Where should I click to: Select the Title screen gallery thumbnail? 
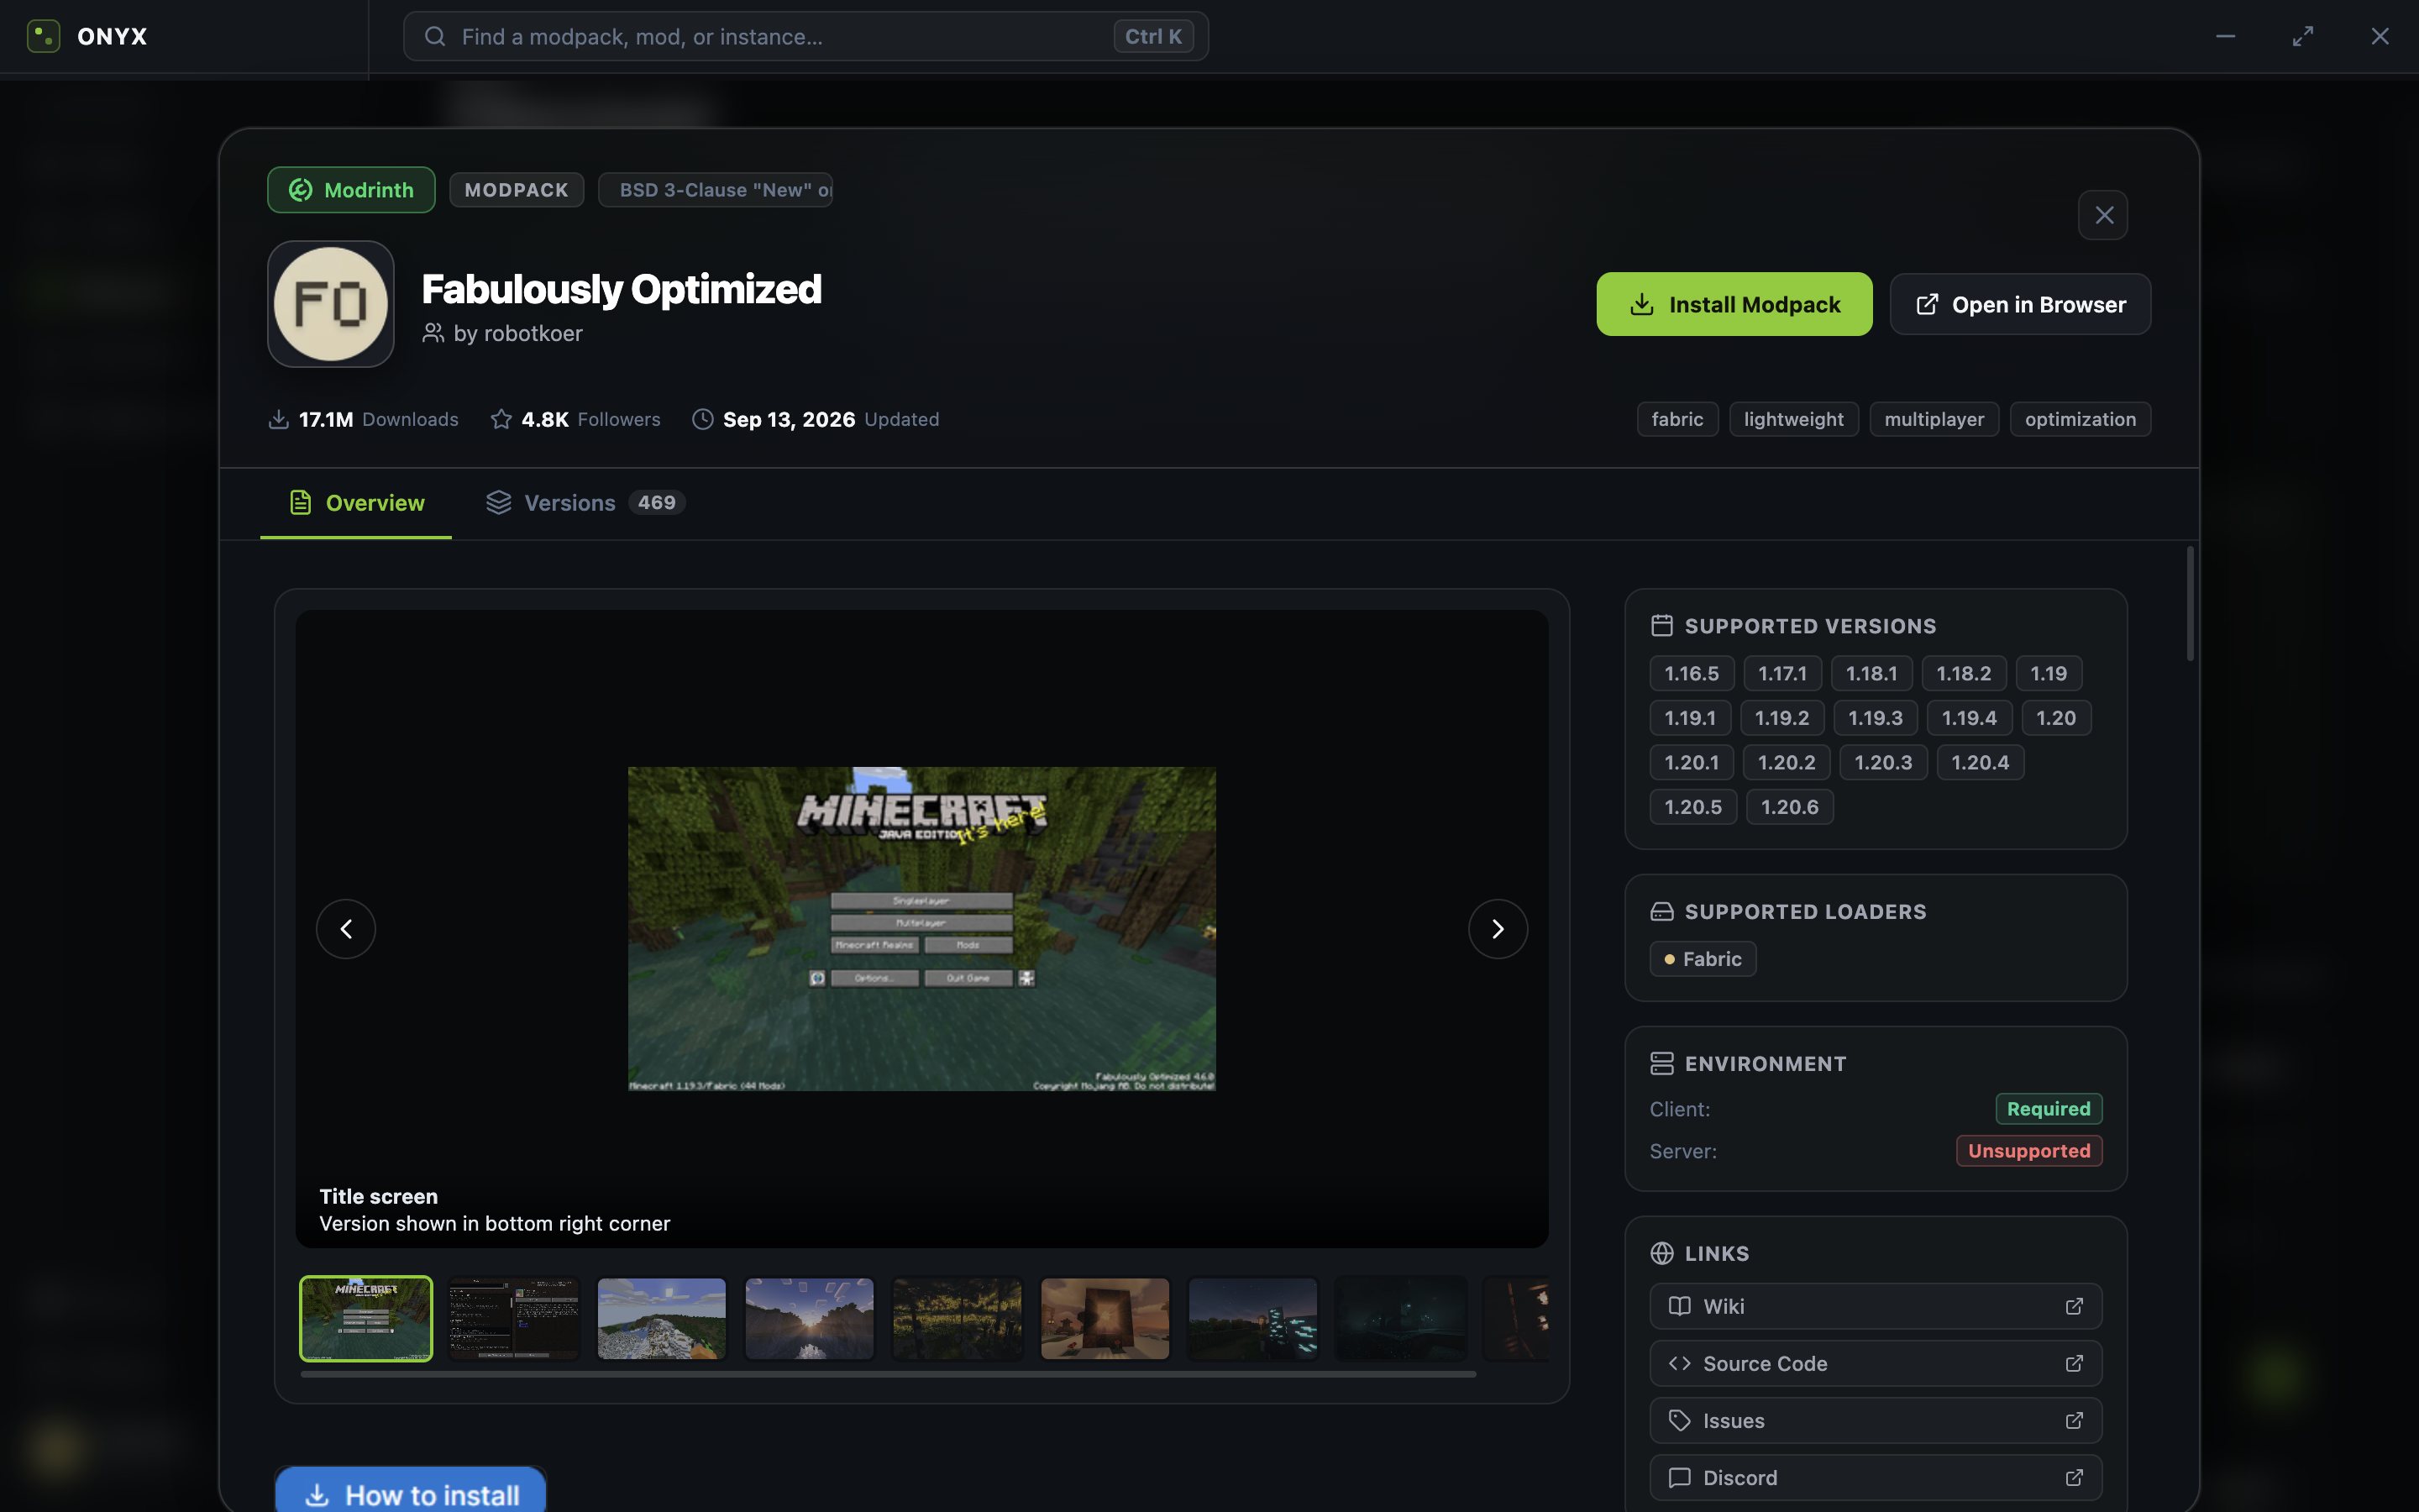(366, 1318)
